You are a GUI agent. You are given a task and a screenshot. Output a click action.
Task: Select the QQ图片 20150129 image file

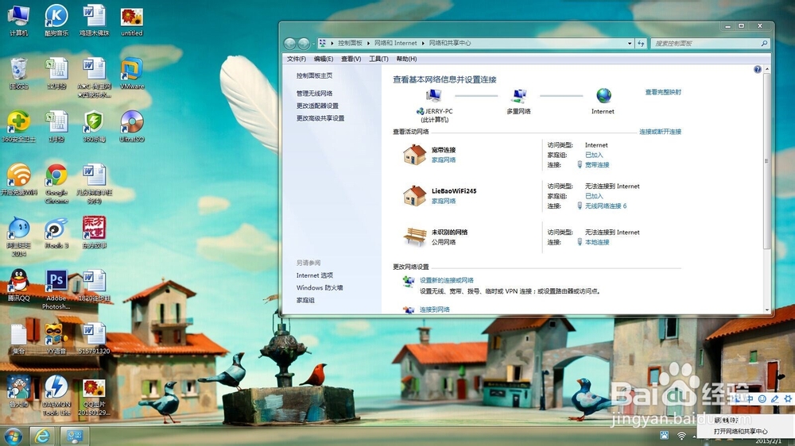[x=95, y=396]
